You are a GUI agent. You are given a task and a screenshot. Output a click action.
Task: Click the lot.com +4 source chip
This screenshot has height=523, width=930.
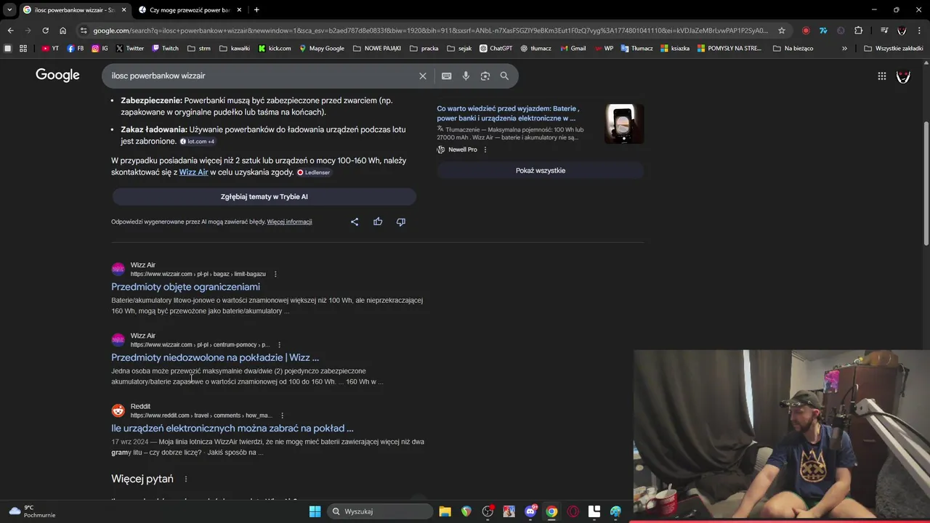[x=197, y=142]
